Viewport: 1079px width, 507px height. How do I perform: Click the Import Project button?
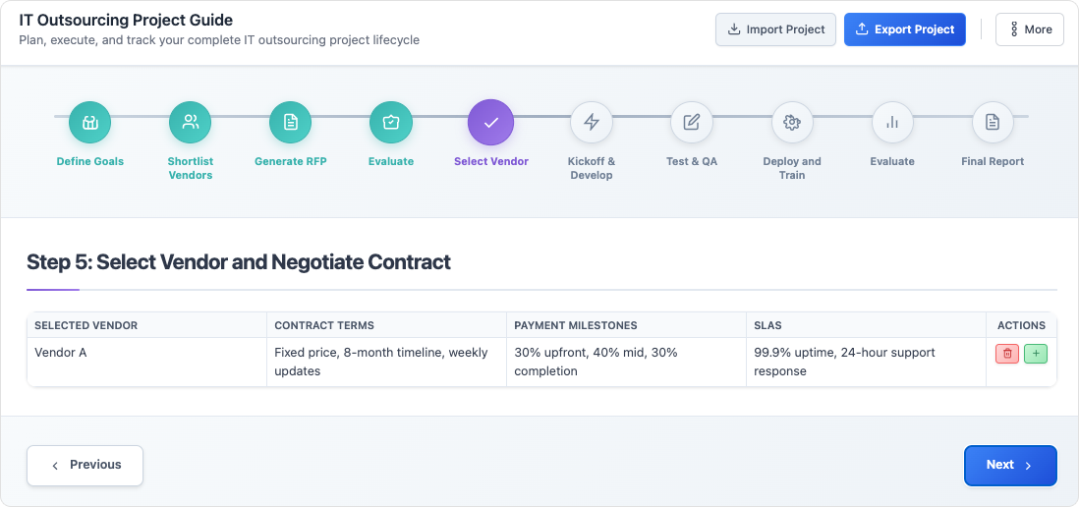(775, 29)
